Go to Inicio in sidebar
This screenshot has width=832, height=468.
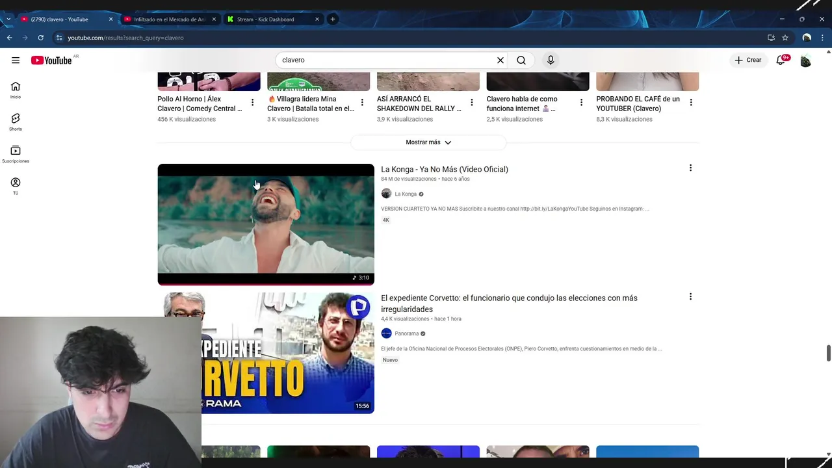[16, 90]
